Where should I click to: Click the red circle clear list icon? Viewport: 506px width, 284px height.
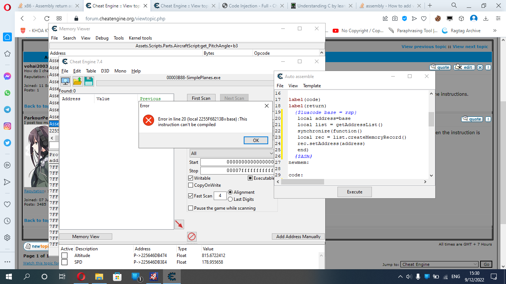pos(192,236)
